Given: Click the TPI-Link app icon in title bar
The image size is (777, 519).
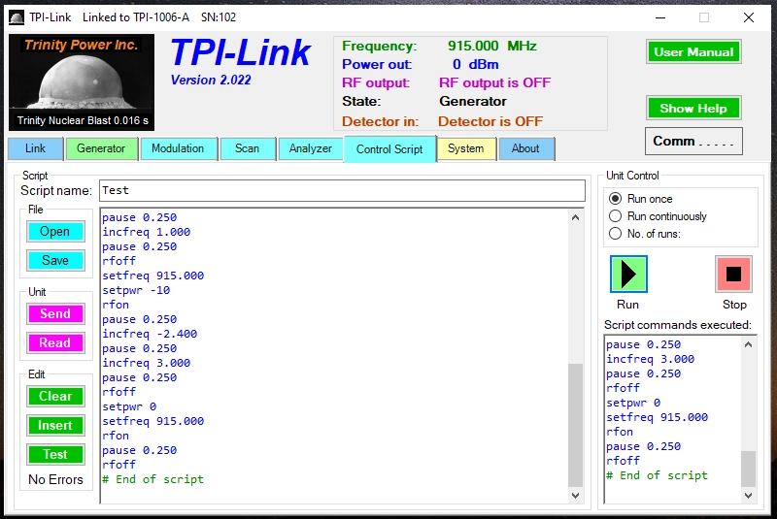Looking at the screenshot, I should [x=17, y=17].
